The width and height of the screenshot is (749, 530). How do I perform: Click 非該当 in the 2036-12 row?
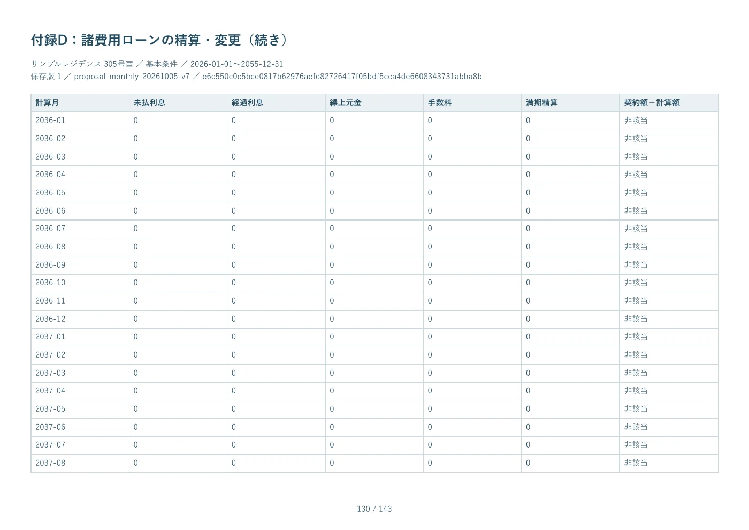[x=636, y=319]
